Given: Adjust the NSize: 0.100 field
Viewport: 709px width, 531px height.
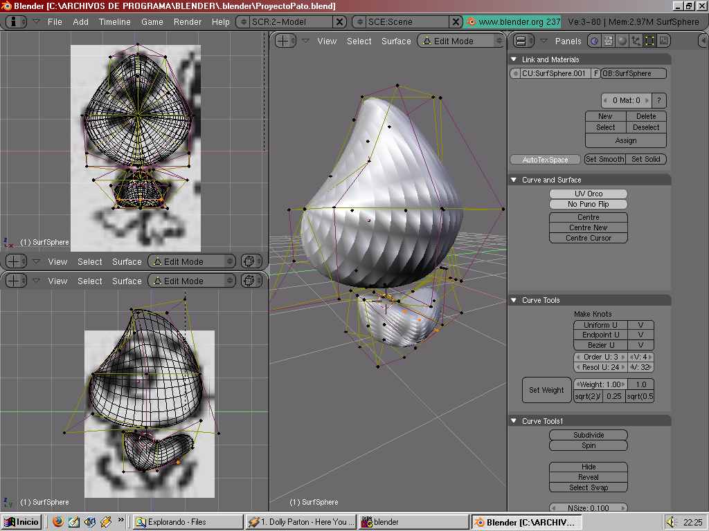Looking at the screenshot, I should 589,507.
